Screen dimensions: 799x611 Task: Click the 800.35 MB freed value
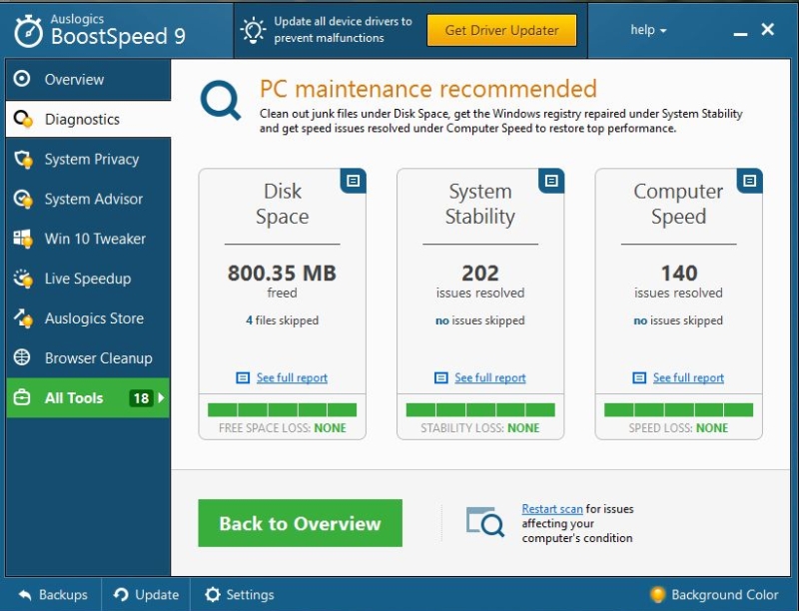(282, 274)
